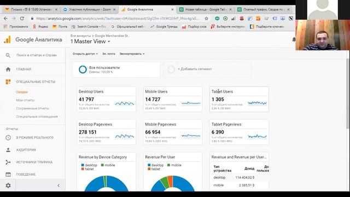Click the Tablet Users value 1 305
Image resolution: width=350 pixels, height=197 pixels.
(x=218, y=100)
